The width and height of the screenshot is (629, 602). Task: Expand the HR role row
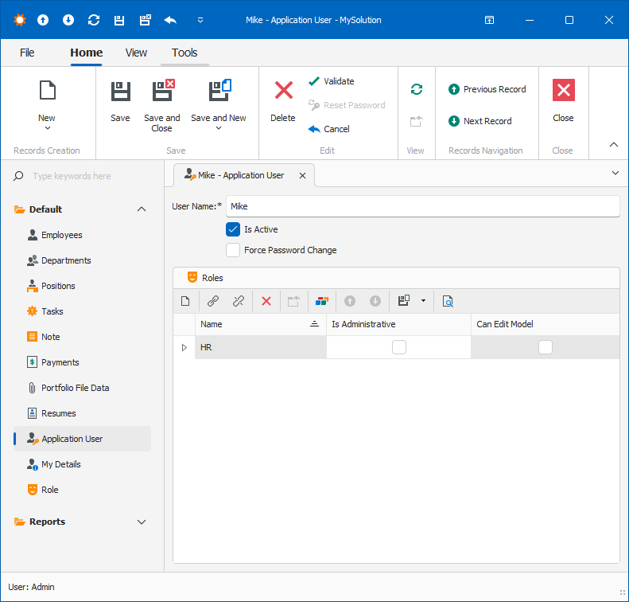click(184, 347)
